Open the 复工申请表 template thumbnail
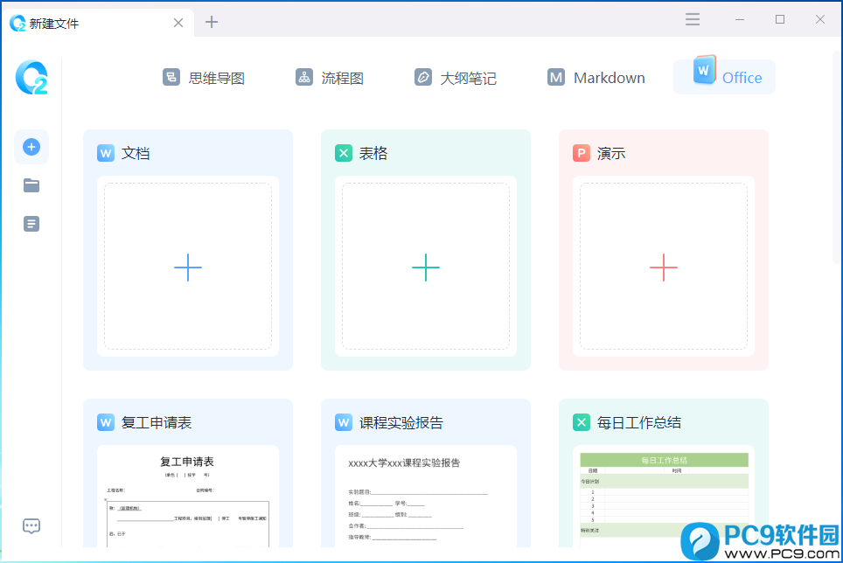Viewport: 843px width, 563px height. 188,497
